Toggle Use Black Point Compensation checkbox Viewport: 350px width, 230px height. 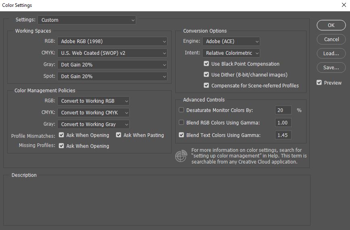pyautogui.click(x=206, y=64)
